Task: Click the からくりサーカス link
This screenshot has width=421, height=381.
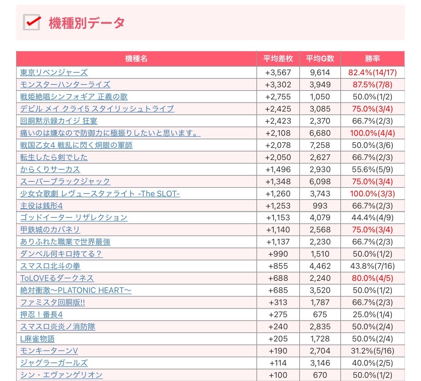Action: tap(50, 169)
